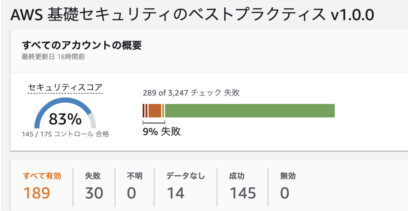Viewport: 408px width, 211px height.
Task: Click the 9% 失敗 label
Action: pos(162,131)
